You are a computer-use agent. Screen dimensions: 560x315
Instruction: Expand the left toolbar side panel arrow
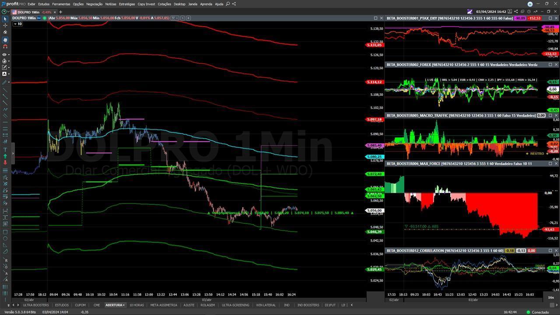pos(13,154)
